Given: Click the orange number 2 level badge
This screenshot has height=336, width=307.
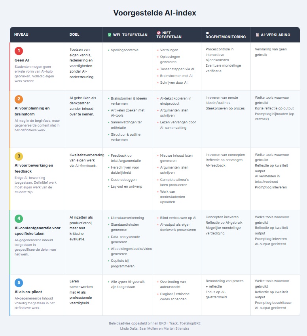Looking at the screenshot, I should pos(19,100).
